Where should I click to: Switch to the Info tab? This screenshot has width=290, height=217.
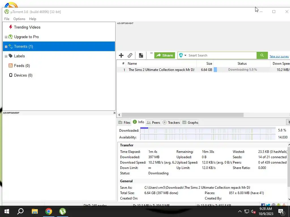pos(138,122)
